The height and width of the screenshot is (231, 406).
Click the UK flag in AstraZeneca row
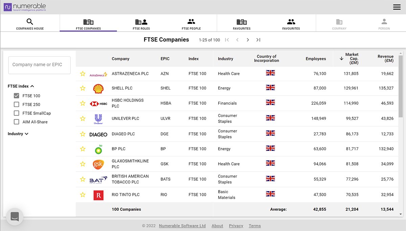click(x=270, y=73)
